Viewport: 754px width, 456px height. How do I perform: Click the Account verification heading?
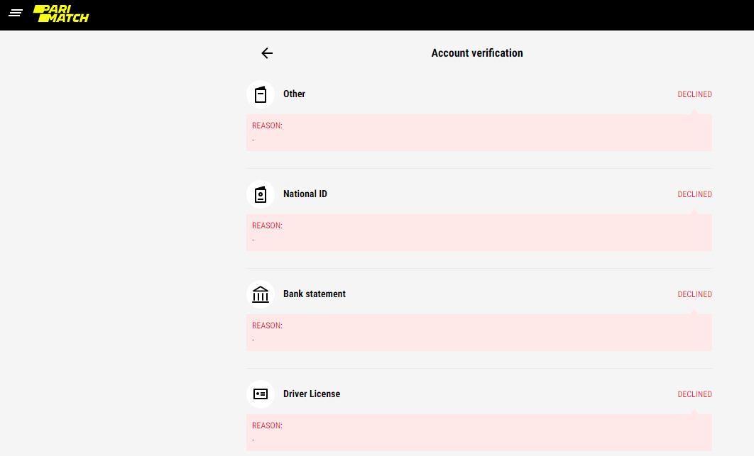[477, 53]
